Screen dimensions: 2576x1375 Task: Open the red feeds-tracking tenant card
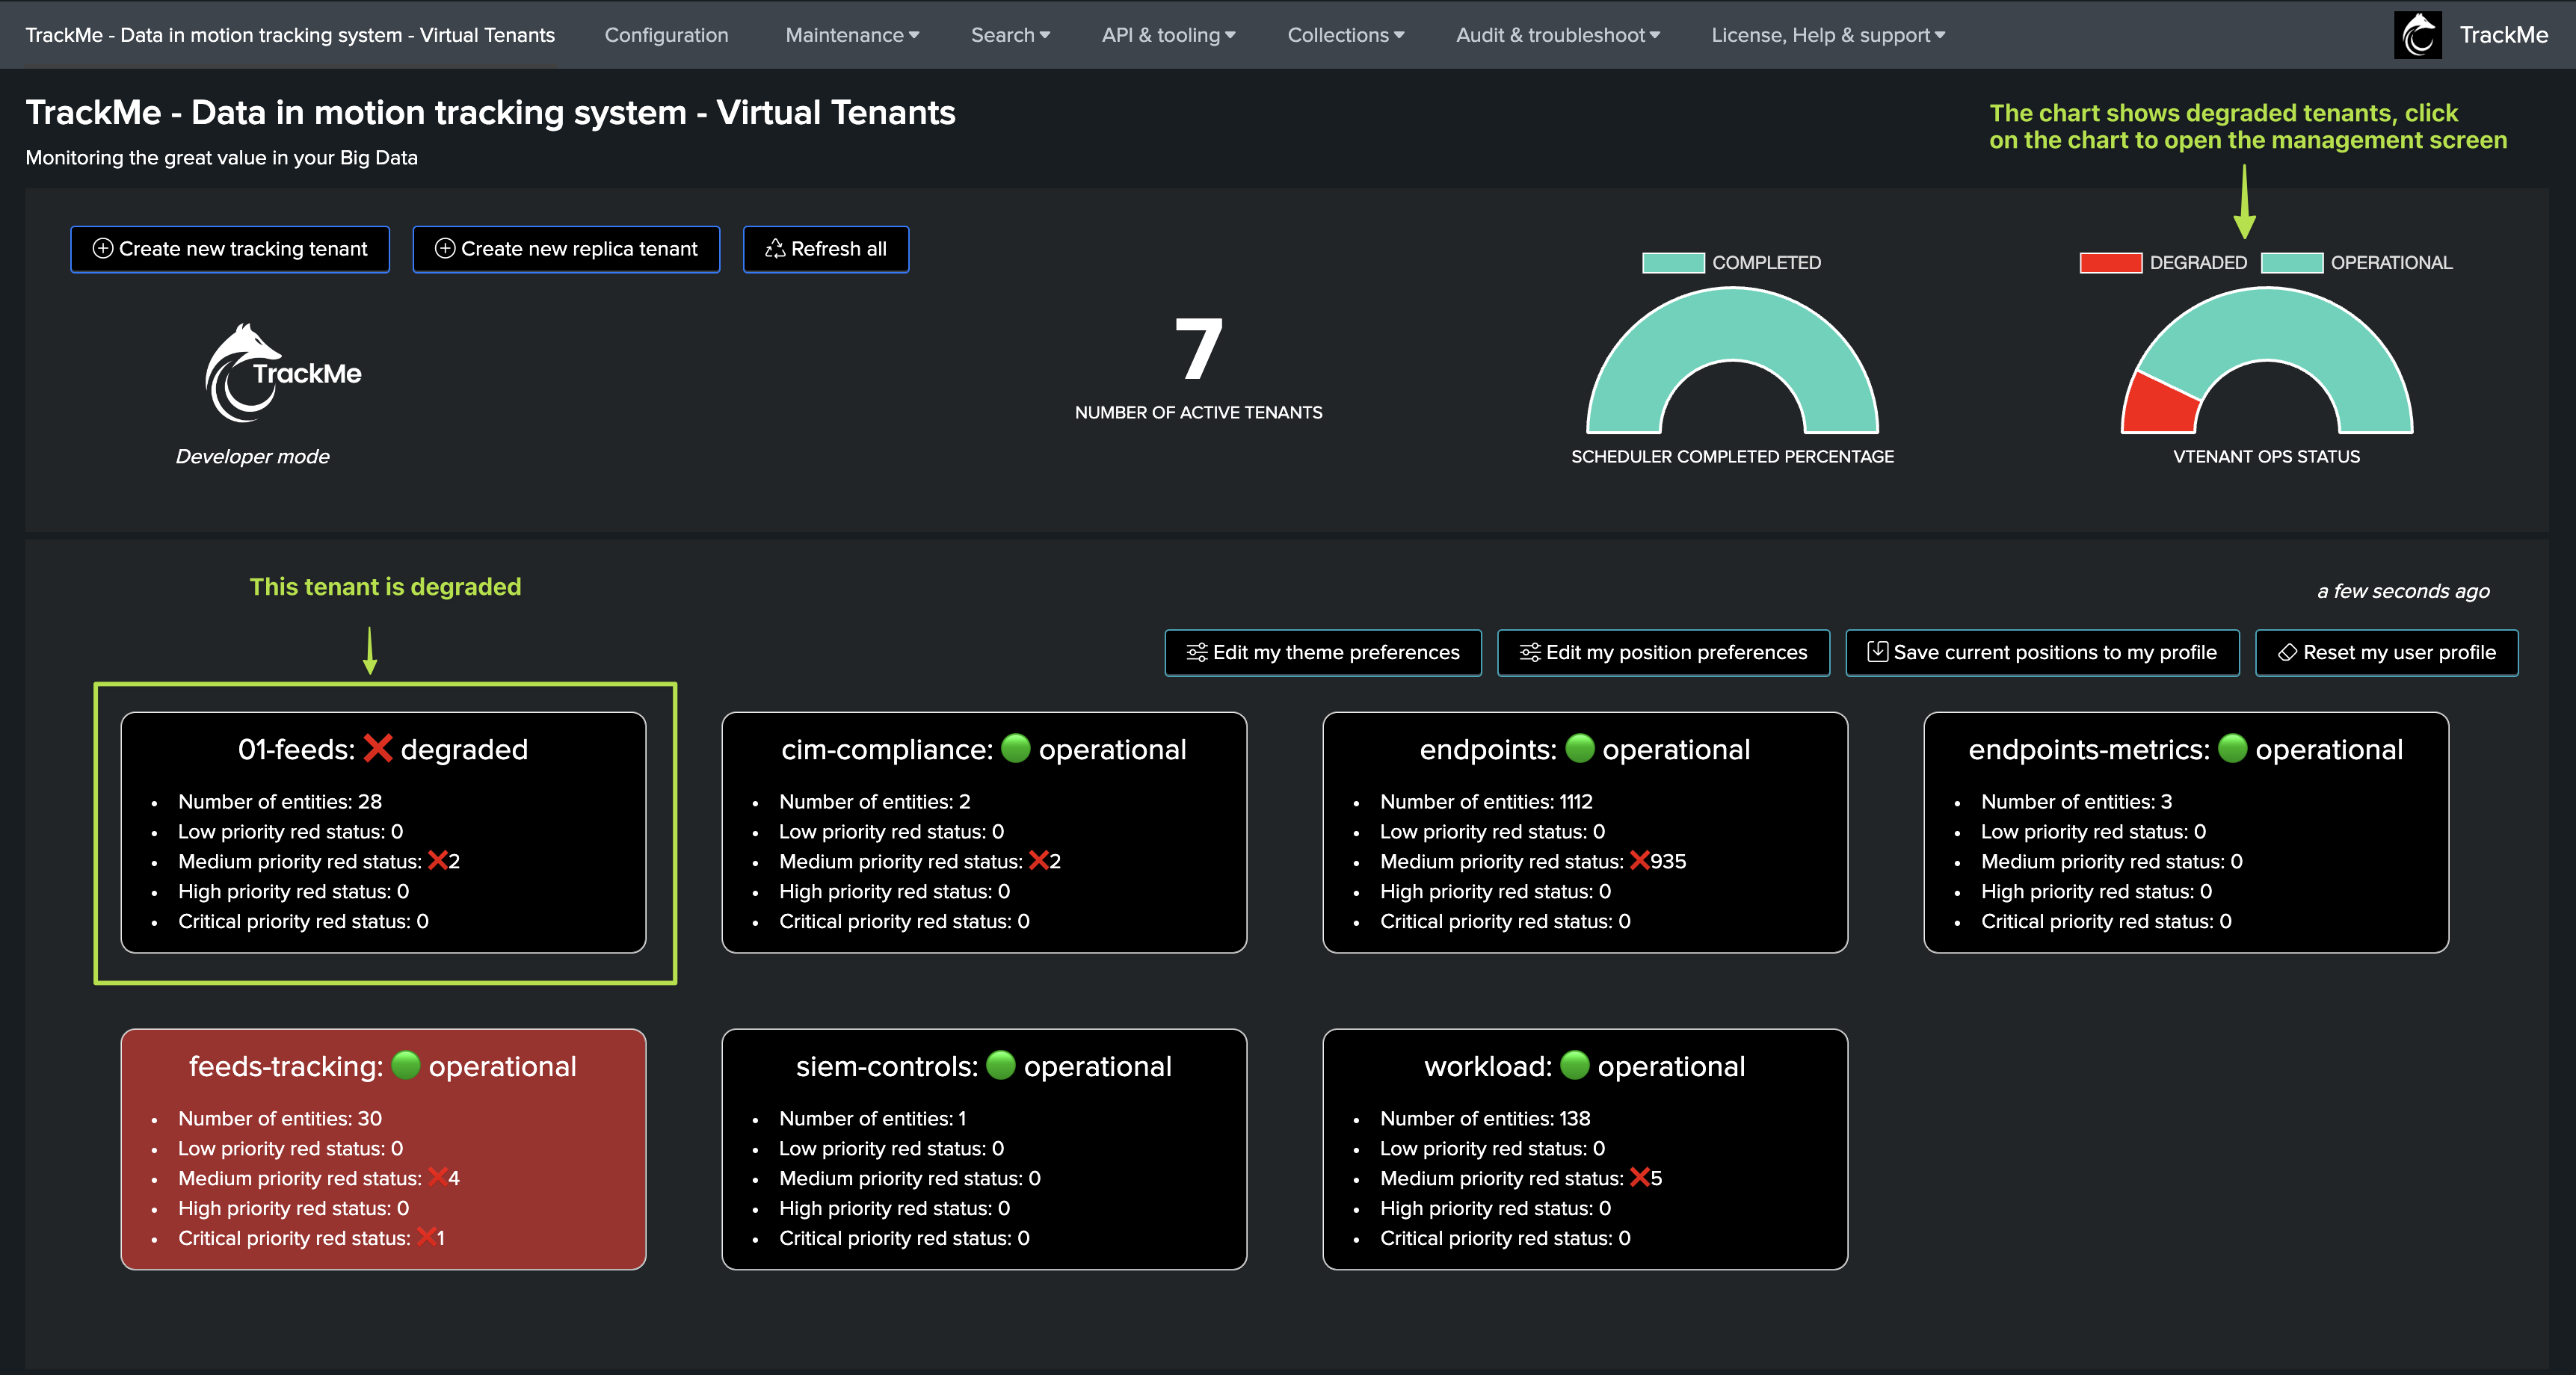pos(383,1149)
